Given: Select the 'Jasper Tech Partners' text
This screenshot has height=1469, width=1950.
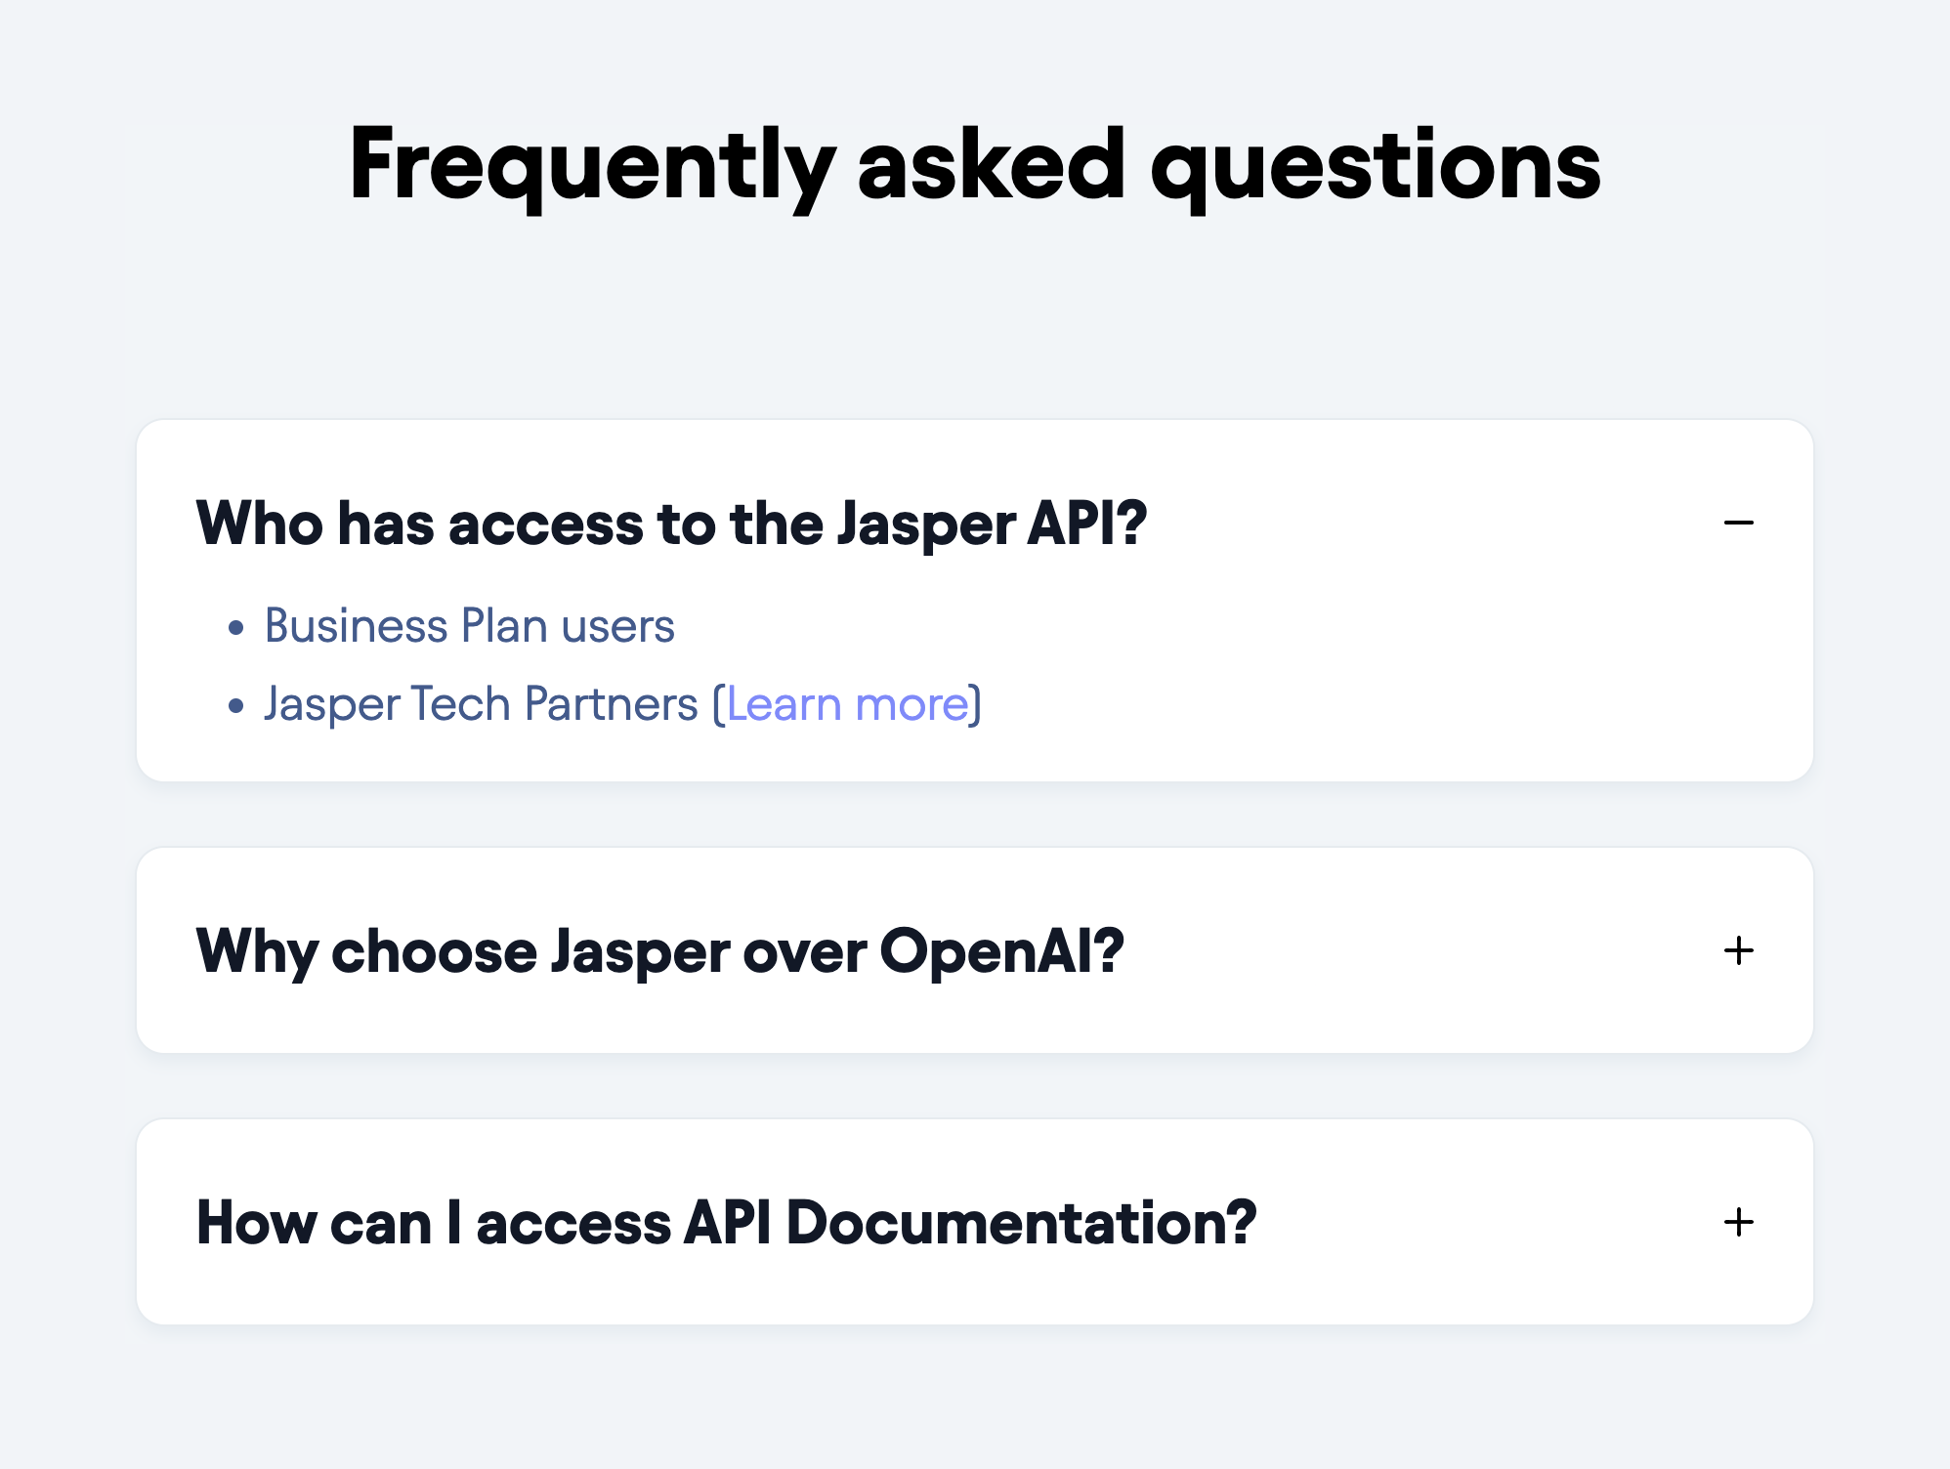Looking at the screenshot, I should [x=481, y=704].
